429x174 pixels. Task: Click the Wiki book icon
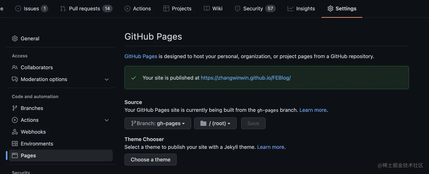pos(207,9)
